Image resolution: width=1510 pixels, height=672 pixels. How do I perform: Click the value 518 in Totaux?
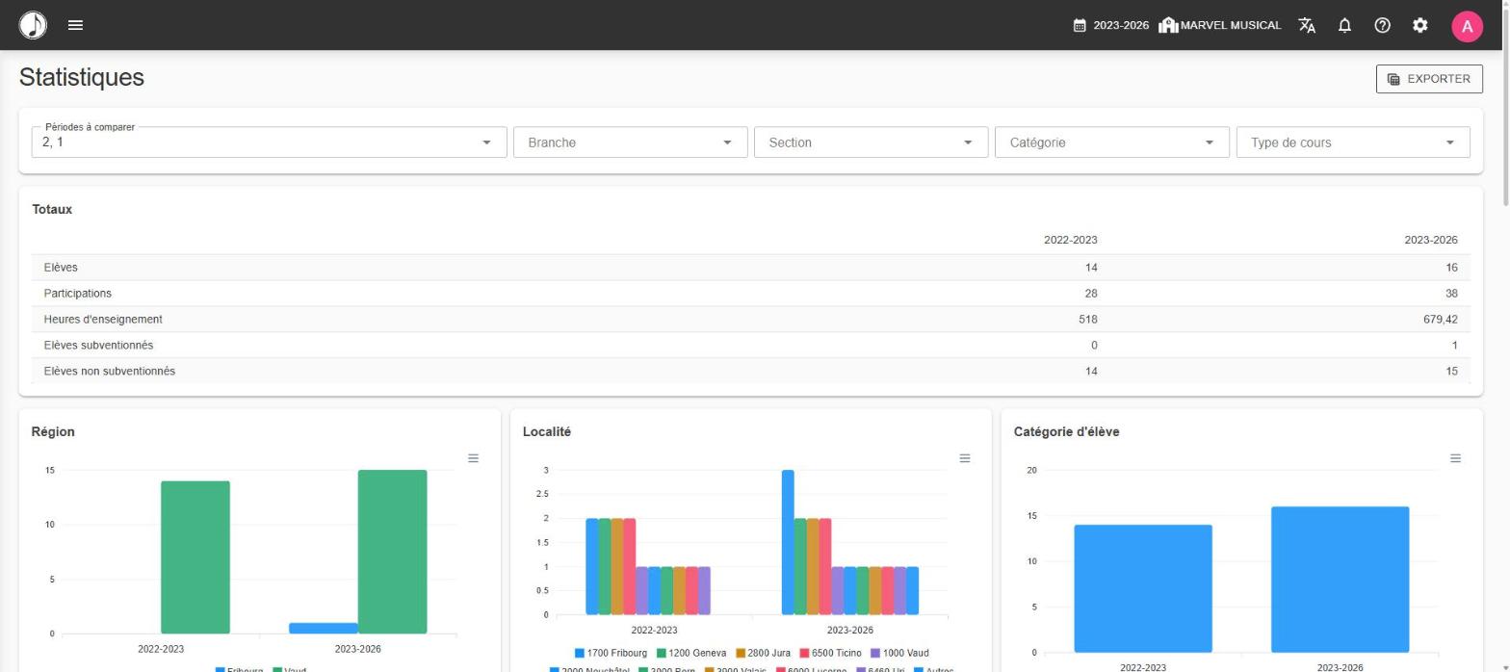point(1088,320)
